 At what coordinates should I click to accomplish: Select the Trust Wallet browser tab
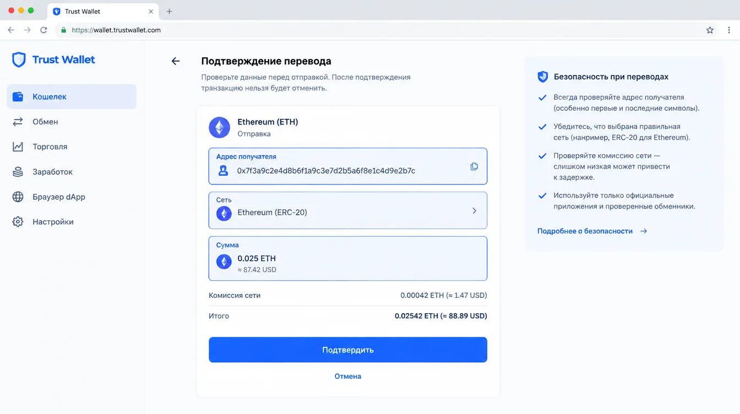pyautogui.click(x=103, y=12)
